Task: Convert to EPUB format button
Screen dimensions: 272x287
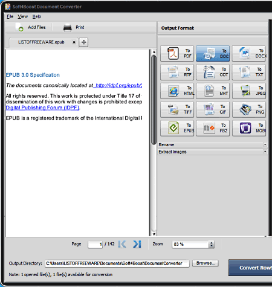Action: tap(177, 128)
